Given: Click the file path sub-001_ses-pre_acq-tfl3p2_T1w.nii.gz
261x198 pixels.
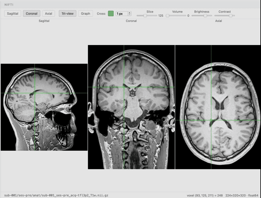Looking at the screenshot, I should coord(56,195).
